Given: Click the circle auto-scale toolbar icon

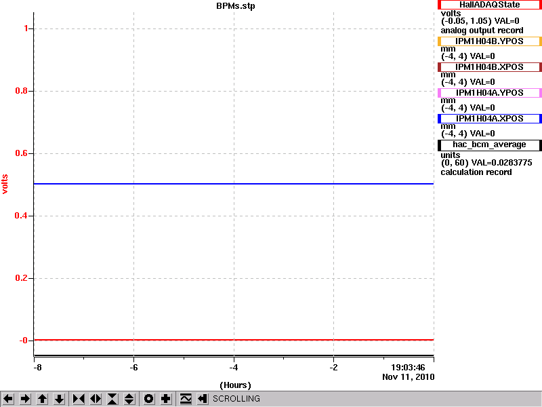Looking at the screenshot, I should [x=149, y=399].
